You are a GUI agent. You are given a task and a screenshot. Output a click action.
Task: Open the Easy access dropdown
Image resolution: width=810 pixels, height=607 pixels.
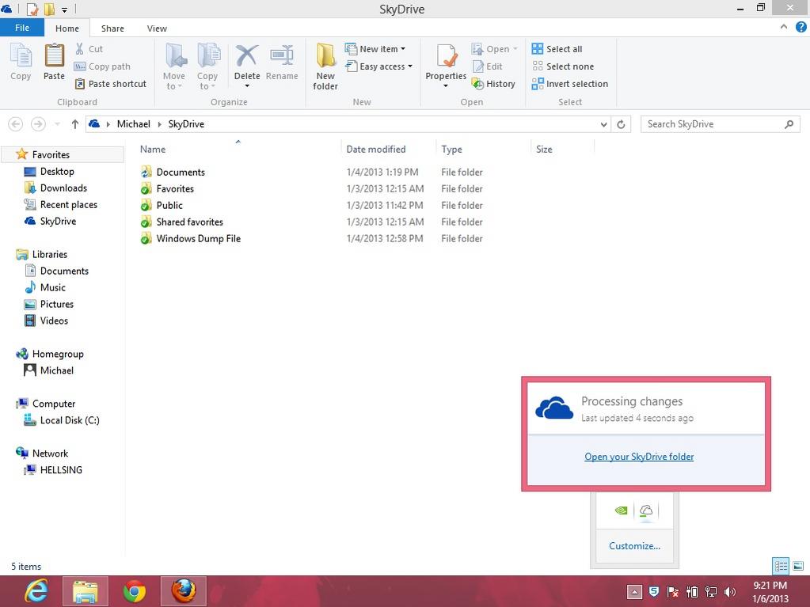click(x=379, y=66)
